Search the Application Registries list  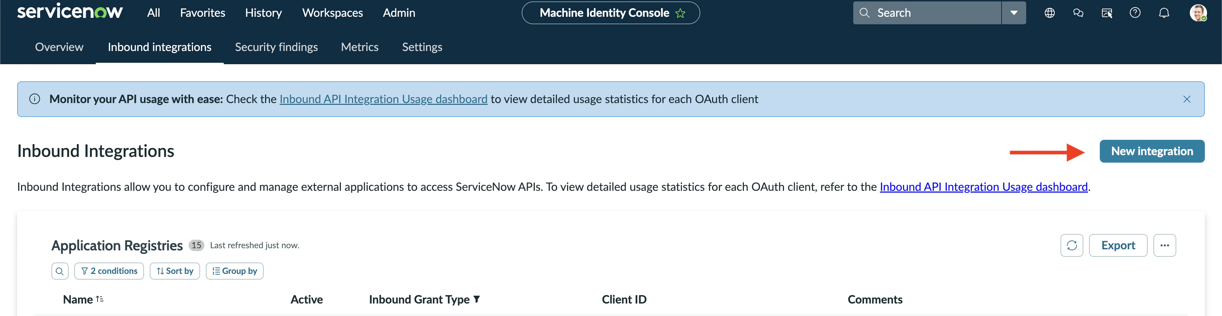[60, 271]
